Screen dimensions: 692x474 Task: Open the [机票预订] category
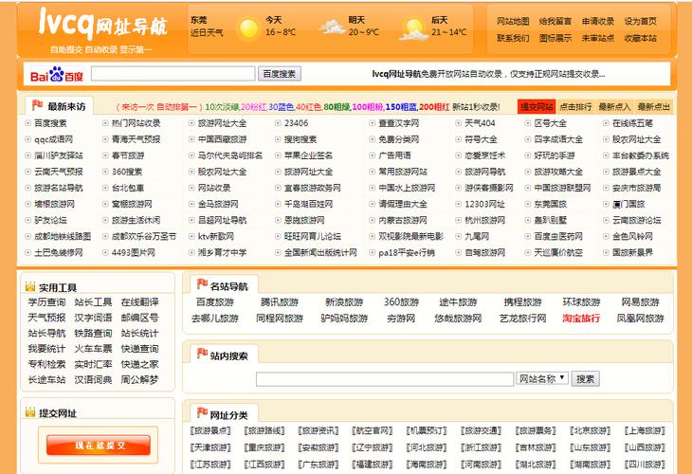coord(427,430)
